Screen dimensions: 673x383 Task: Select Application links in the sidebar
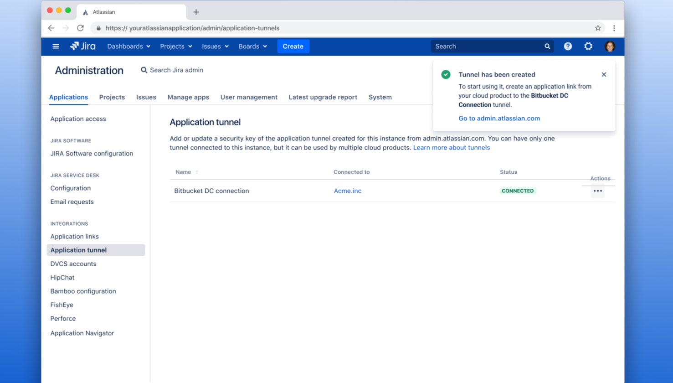(x=75, y=237)
